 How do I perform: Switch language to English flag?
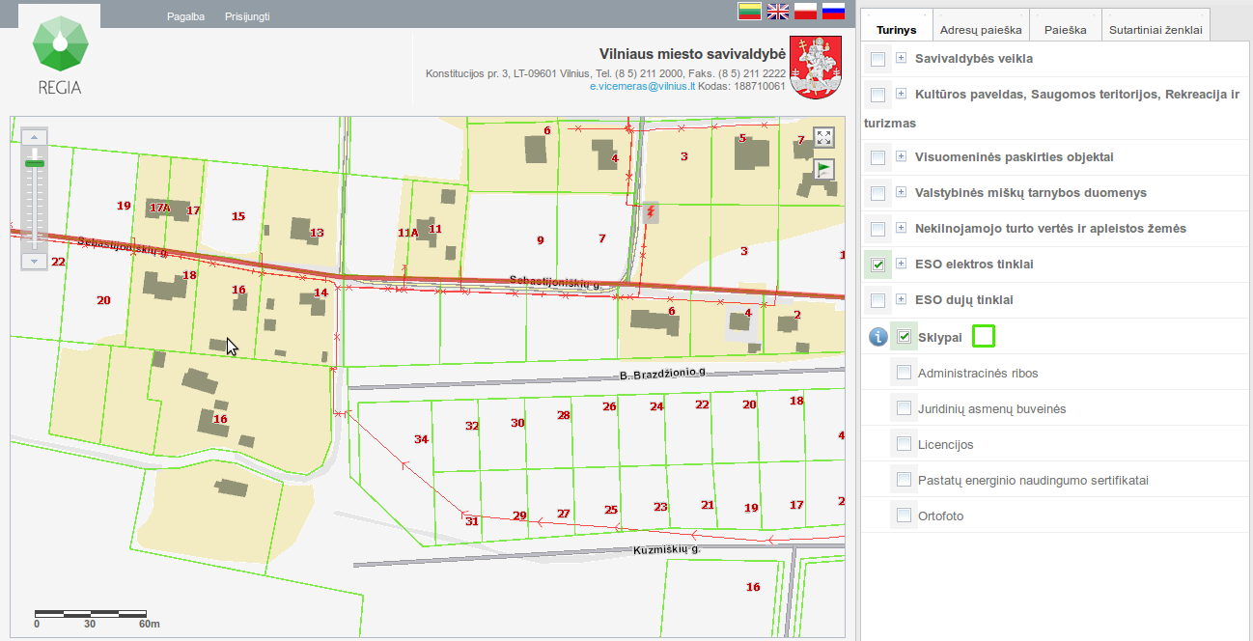click(x=778, y=11)
